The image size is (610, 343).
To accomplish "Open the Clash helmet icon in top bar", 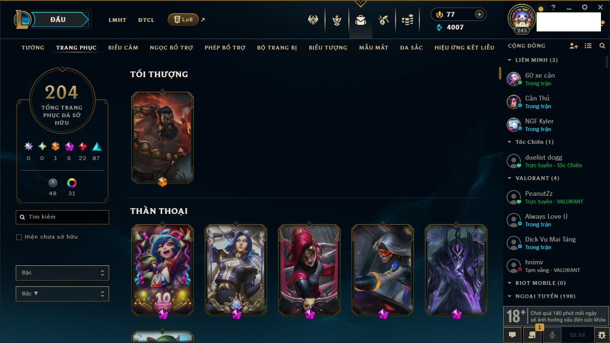I will [x=313, y=20].
